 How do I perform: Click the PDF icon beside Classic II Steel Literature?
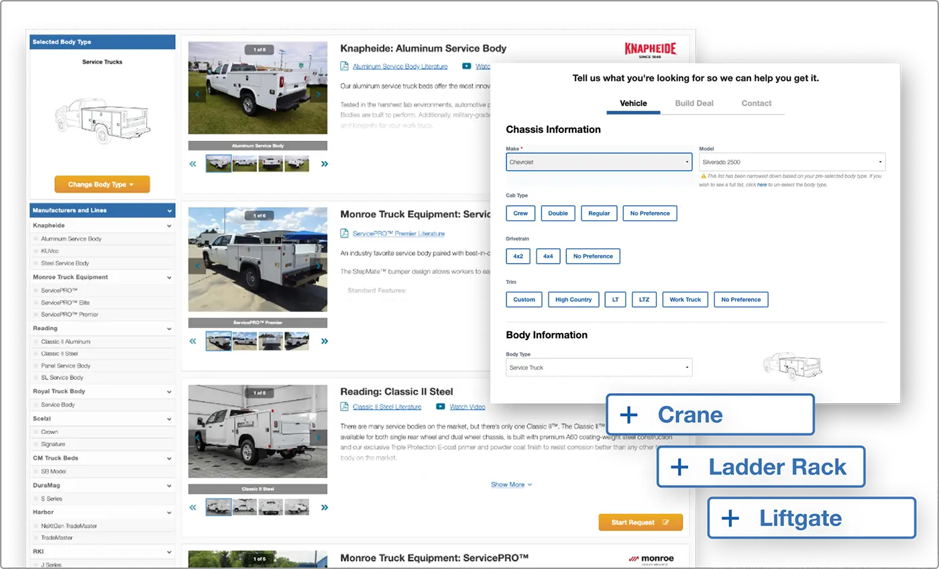pyautogui.click(x=344, y=407)
